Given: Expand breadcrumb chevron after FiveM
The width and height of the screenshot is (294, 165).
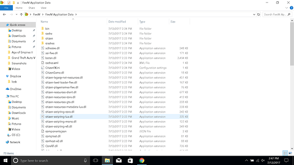Looking at the screenshot, I should click(x=43, y=14).
